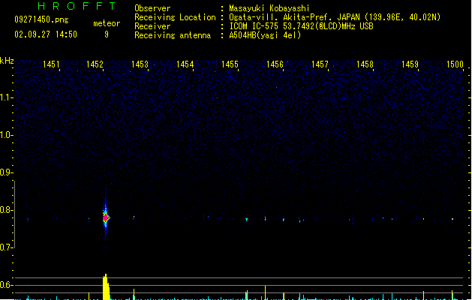
Task: Select the 1452 time marker
Action: 95,65
